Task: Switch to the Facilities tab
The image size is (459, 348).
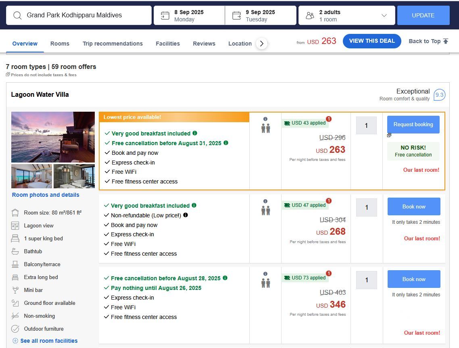Action: click(x=168, y=44)
